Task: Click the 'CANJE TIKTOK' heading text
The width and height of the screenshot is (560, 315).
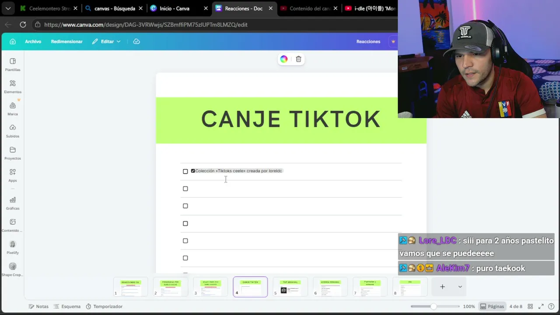Action: click(291, 119)
